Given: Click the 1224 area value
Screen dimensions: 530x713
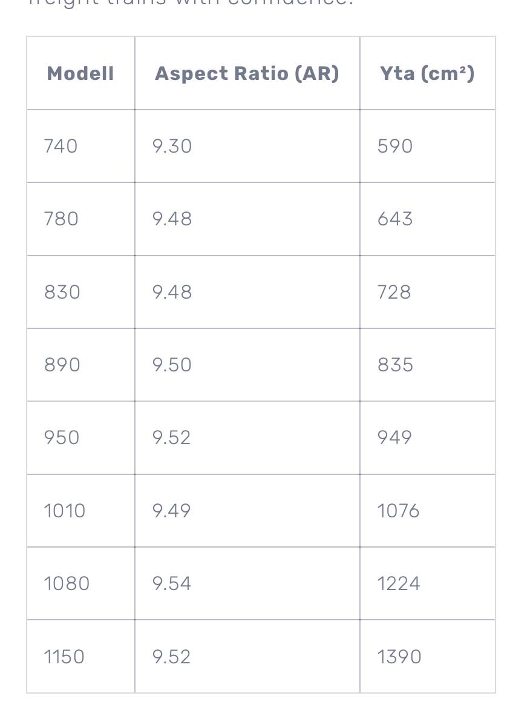Looking at the screenshot, I should (x=399, y=583).
